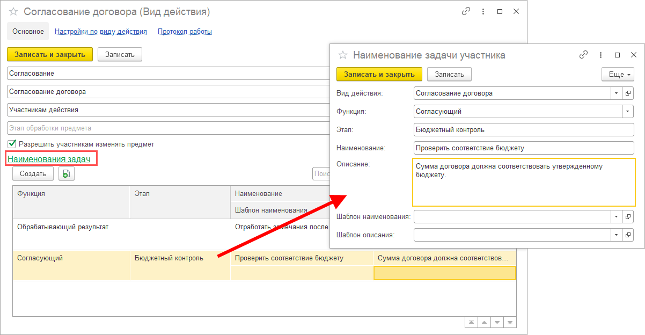Copy link icon in the Наименование задачи участника dialog

[584, 55]
